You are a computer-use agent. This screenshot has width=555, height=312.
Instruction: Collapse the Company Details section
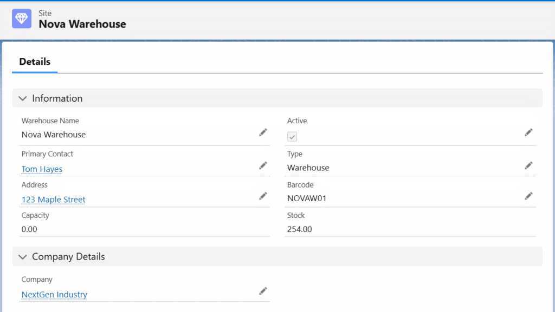23,257
